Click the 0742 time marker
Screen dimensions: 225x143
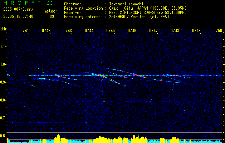tap(46, 31)
